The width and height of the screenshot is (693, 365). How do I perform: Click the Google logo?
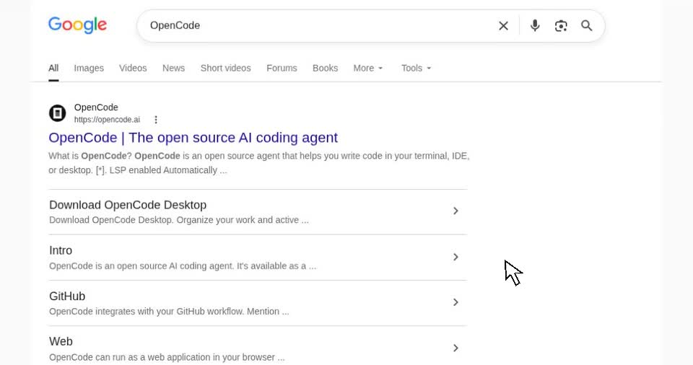click(77, 25)
